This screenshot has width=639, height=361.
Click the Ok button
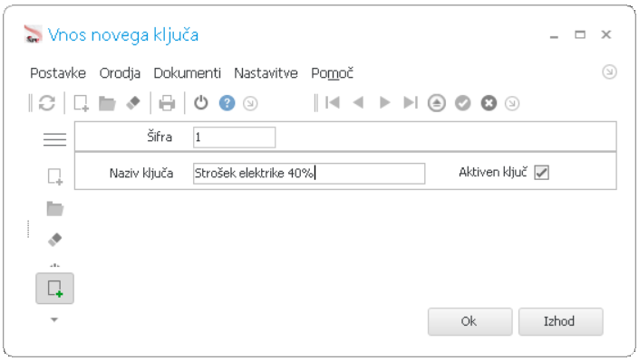click(x=470, y=321)
